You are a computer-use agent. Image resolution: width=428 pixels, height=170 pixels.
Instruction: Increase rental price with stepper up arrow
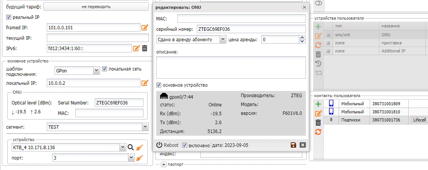click(302, 37)
